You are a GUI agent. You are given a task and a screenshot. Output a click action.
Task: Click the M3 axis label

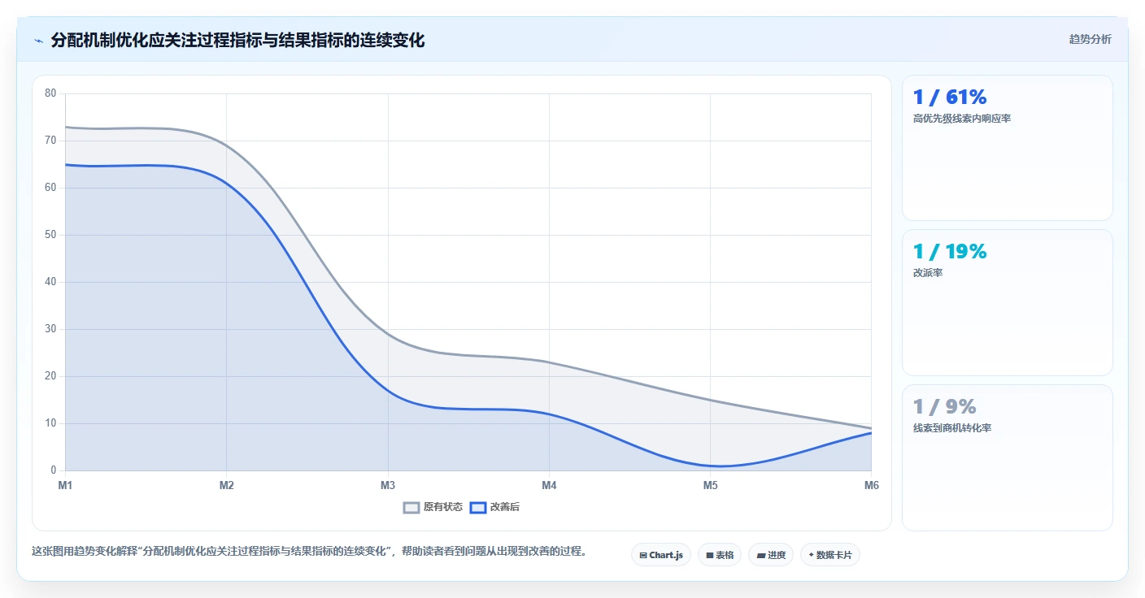coord(388,485)
